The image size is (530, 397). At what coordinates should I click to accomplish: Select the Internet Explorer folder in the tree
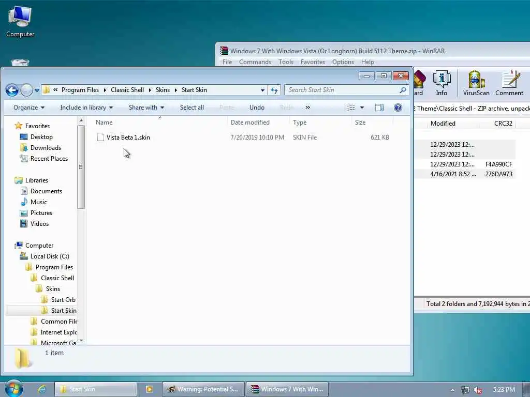click(58, 332)
